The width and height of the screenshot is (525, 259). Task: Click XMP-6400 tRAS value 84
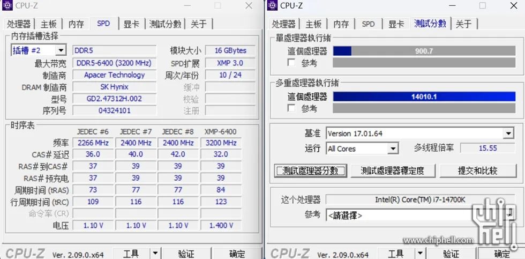coord(221,190)
